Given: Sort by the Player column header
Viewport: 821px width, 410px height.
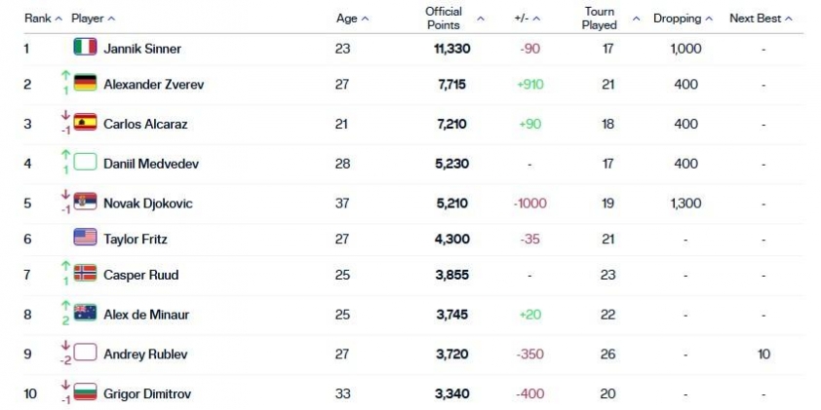Looking at the screenshot, I should [x=94, y=19].
